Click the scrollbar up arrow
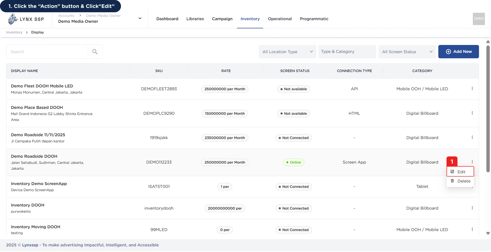 tap(488, 42)
